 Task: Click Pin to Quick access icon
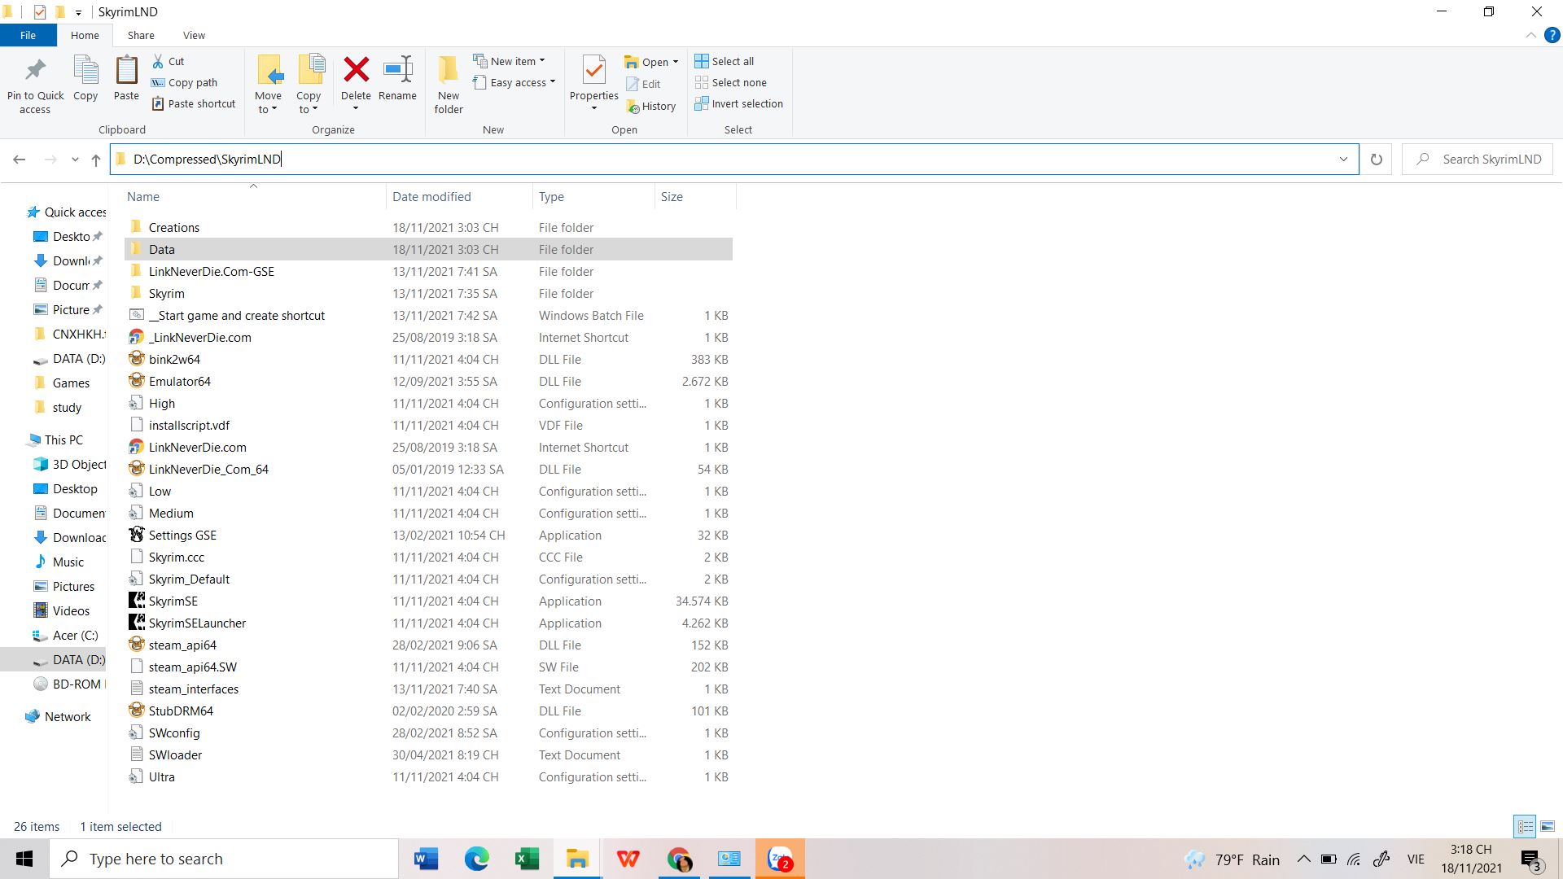35,70
